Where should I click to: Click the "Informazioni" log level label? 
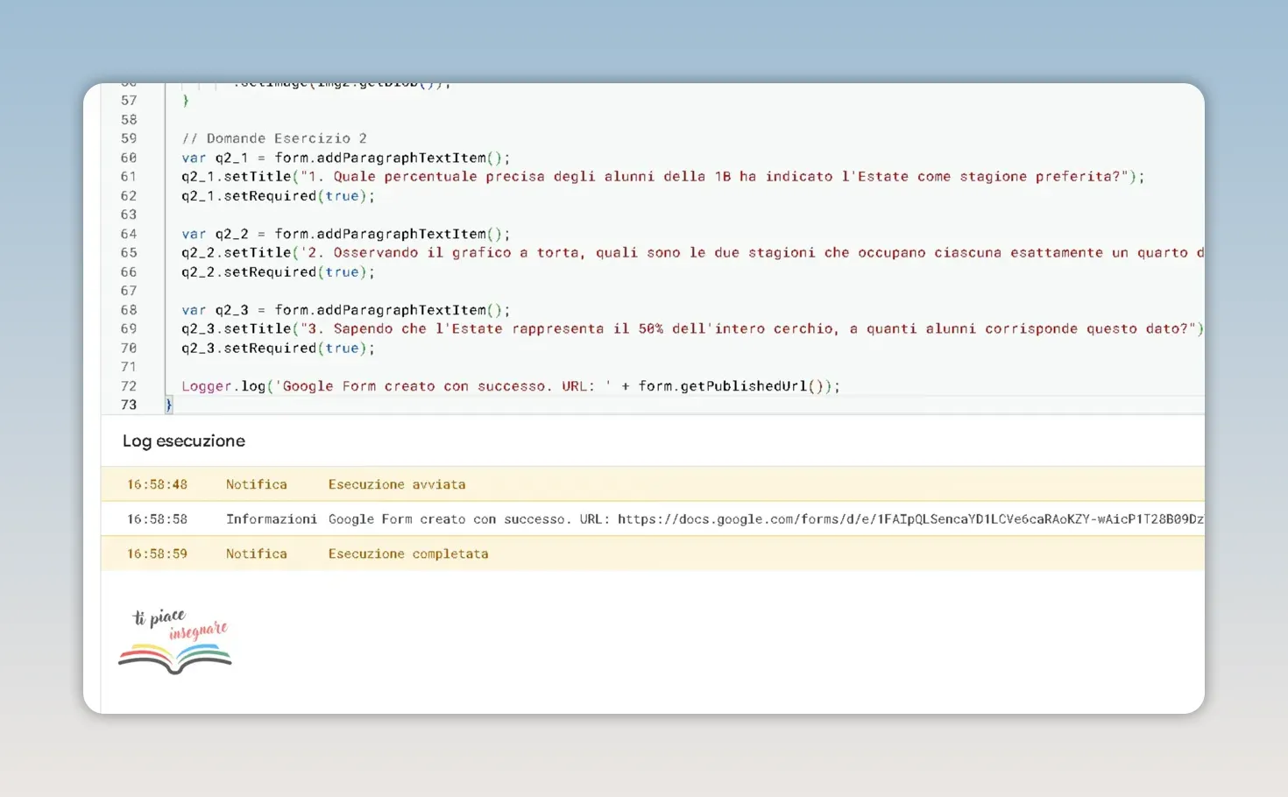[x=272, y=518]
